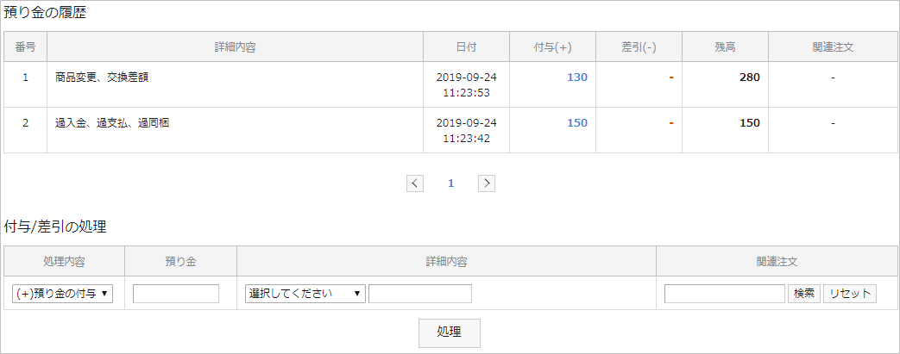Screen dimensions: 900x354
Task: Select the 商品変更、交換差額 row
Action: coord(450,84)
